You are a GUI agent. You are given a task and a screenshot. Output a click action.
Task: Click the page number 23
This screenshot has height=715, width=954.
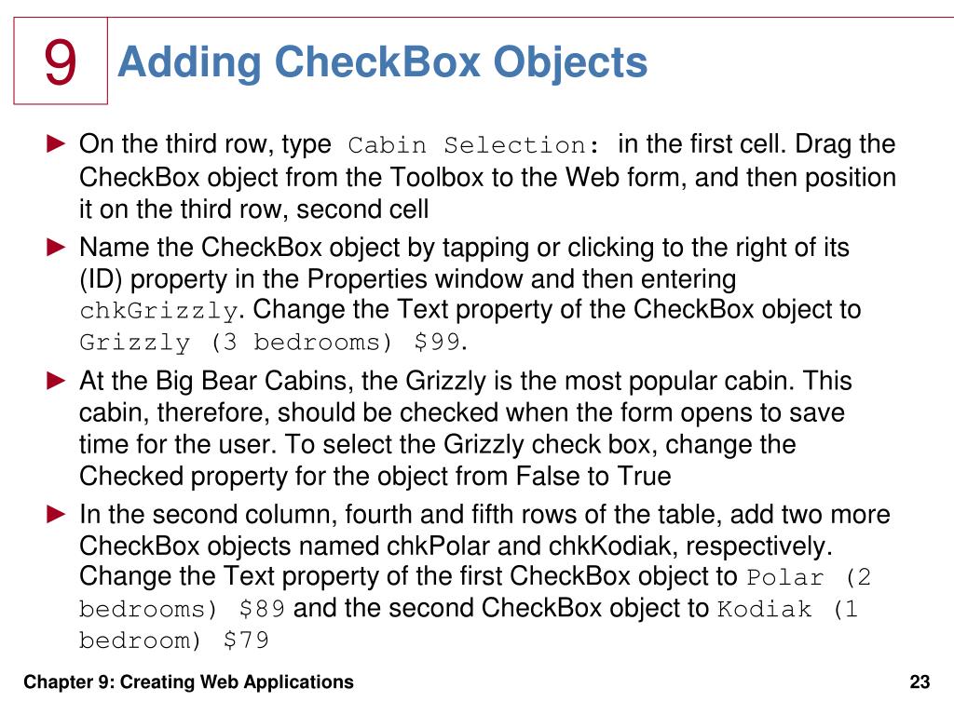coord(920,682)
